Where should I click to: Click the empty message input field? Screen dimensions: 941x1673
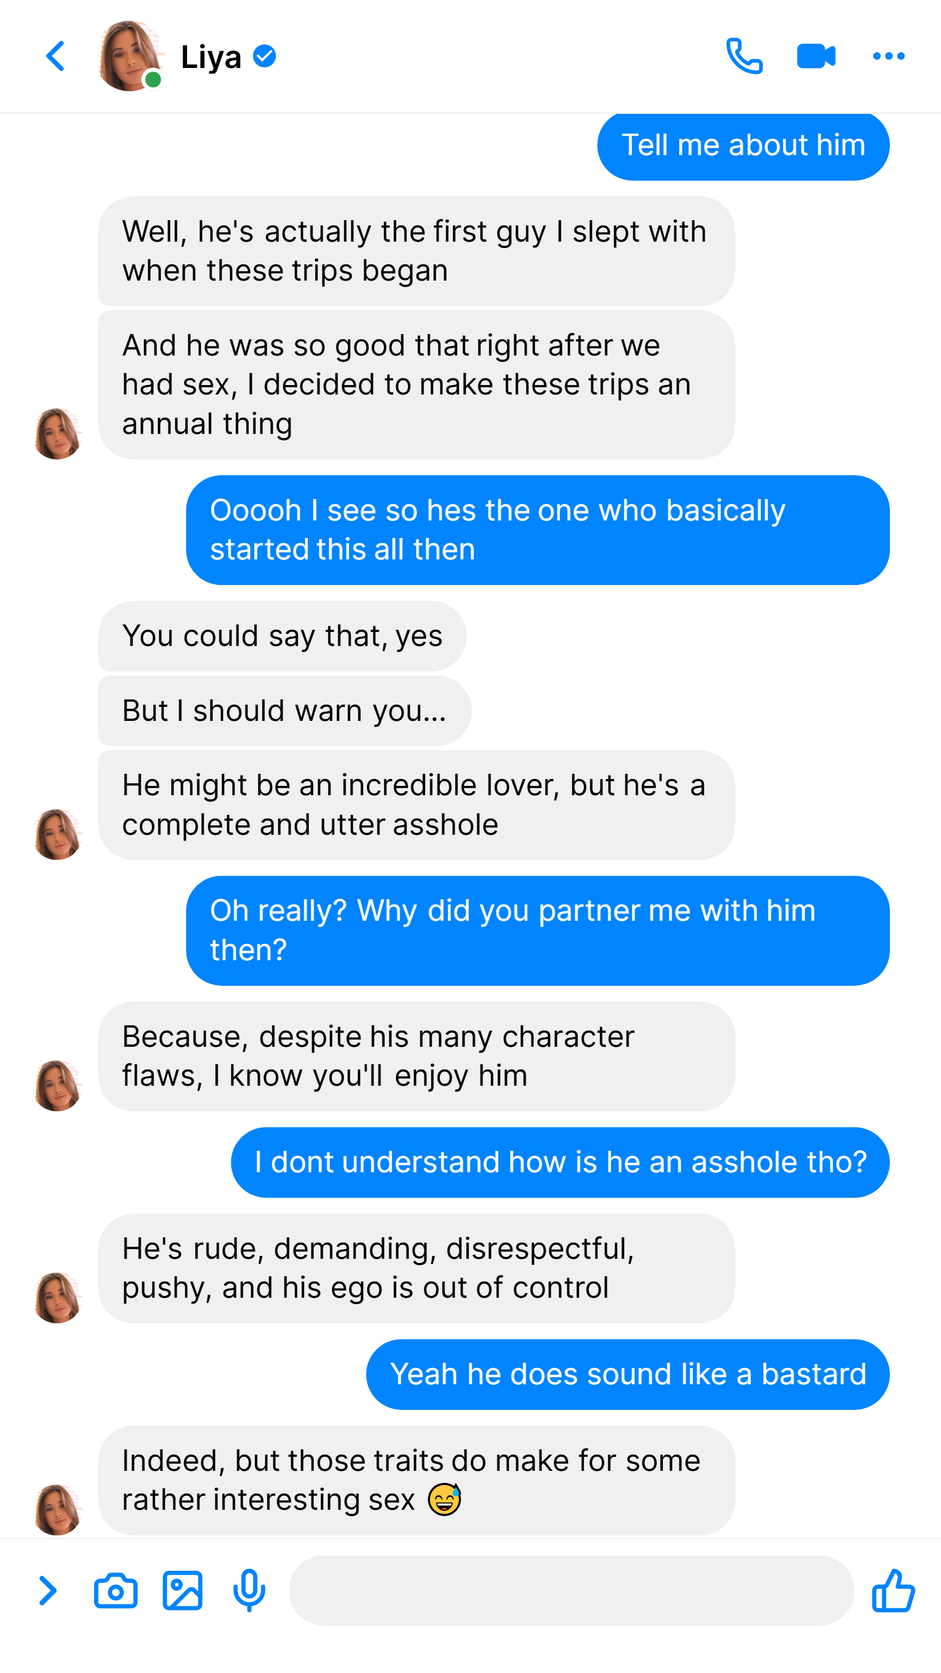pos(571,1591)
